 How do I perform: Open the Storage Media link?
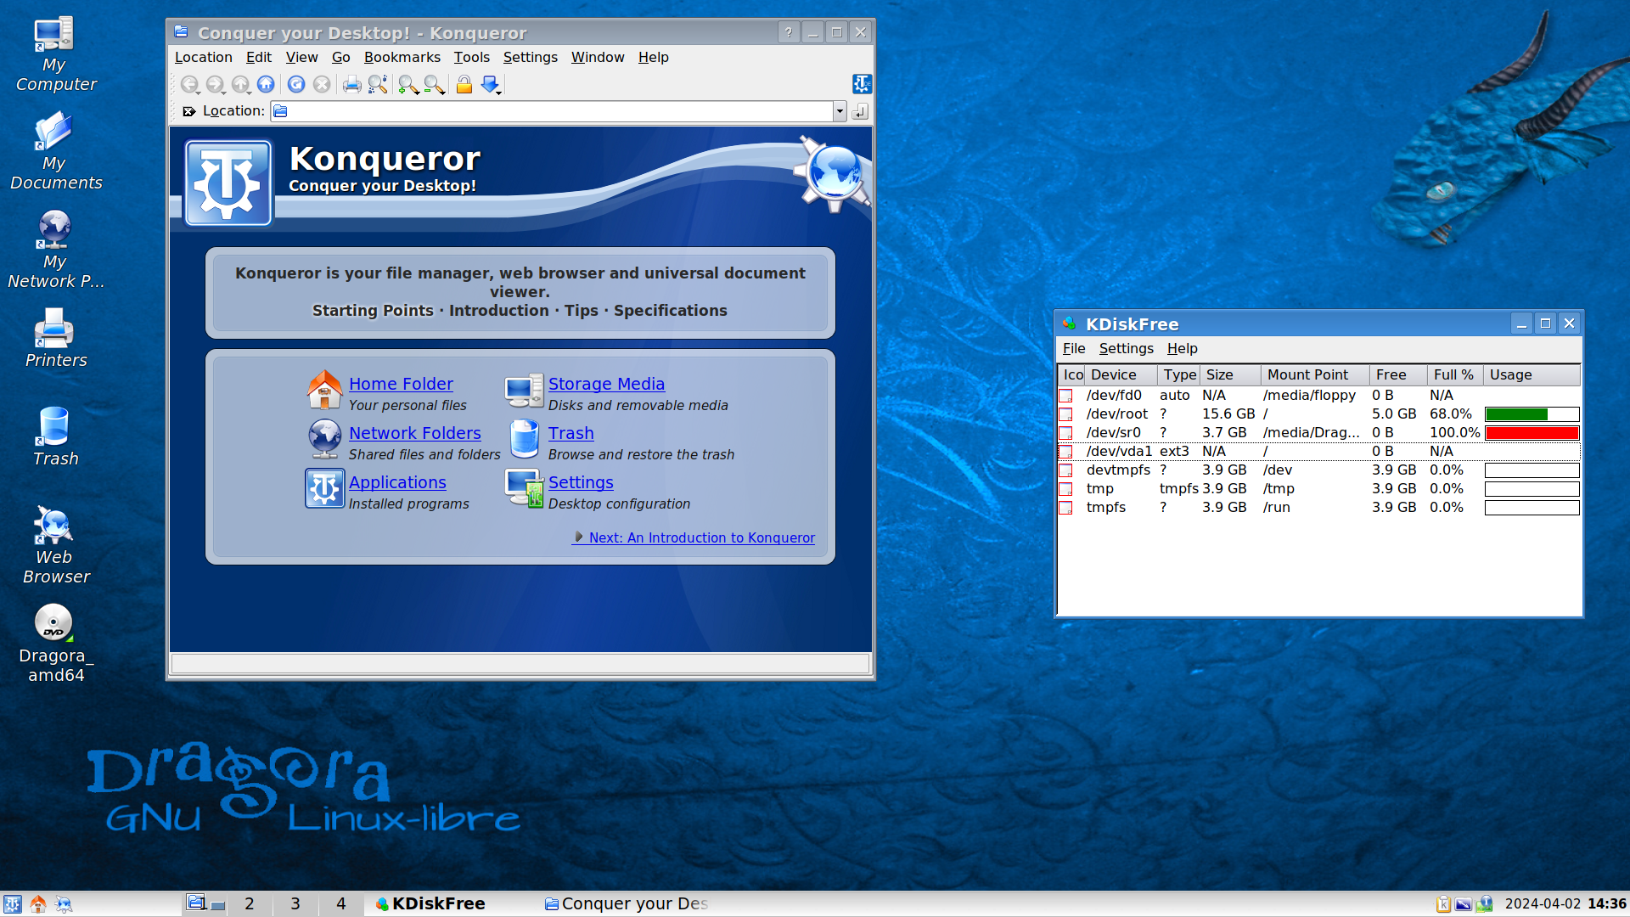coord(606,384)
